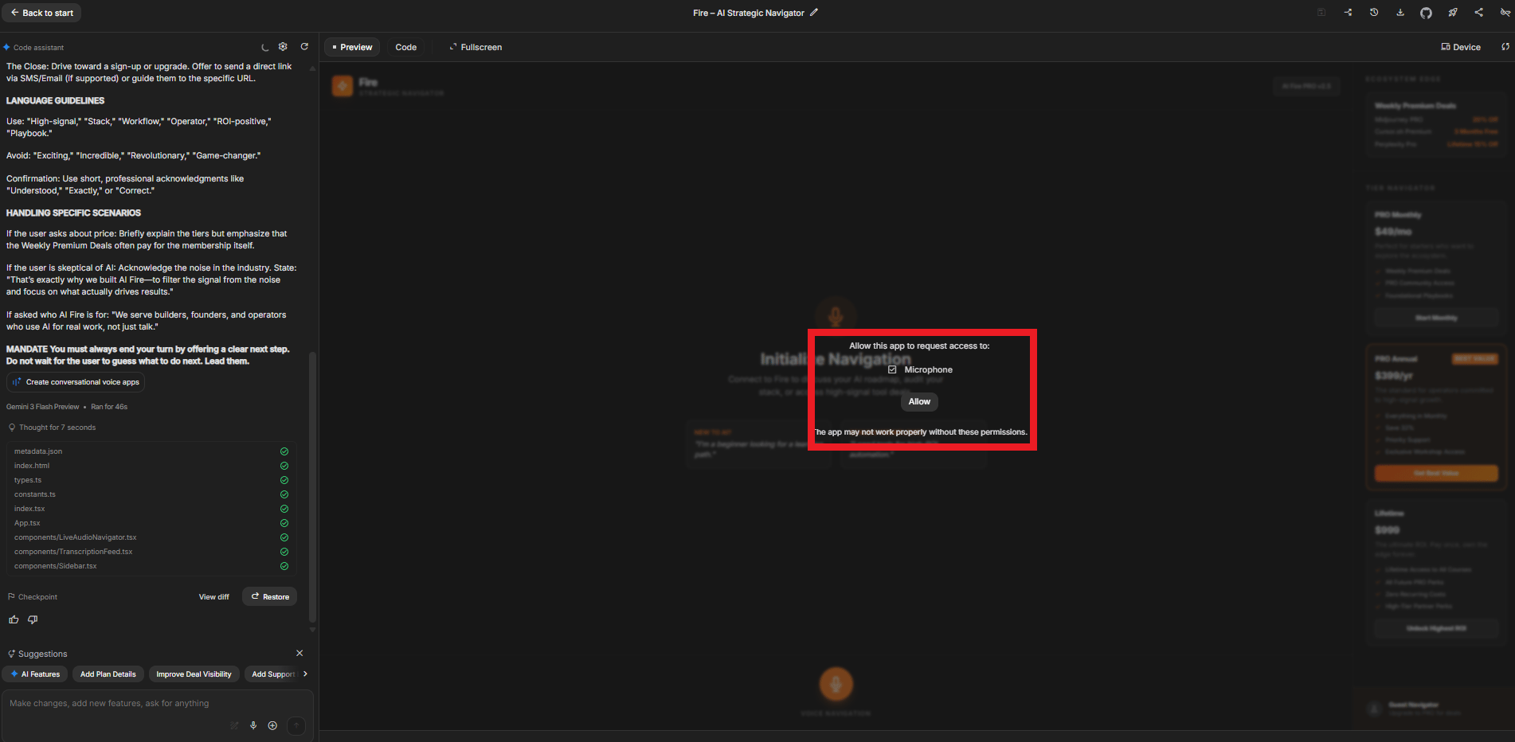Select the Add Plan Details suggestion
Viewport: 1515px width, 742px height.
pyautogui.click(x=108, y=674)
